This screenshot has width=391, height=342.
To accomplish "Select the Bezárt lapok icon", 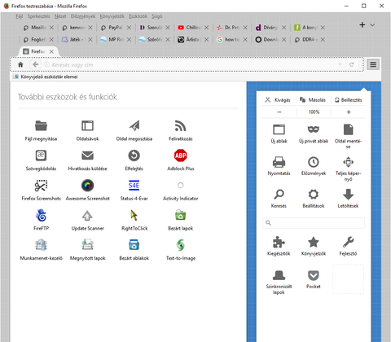I will pyautogui.click(x=181, y=215).
